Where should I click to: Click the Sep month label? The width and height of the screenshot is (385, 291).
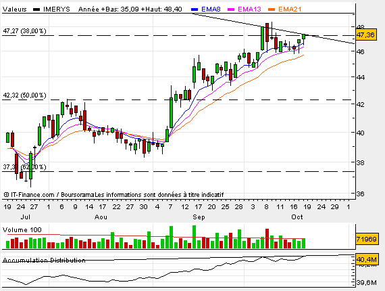pos(199,217)
